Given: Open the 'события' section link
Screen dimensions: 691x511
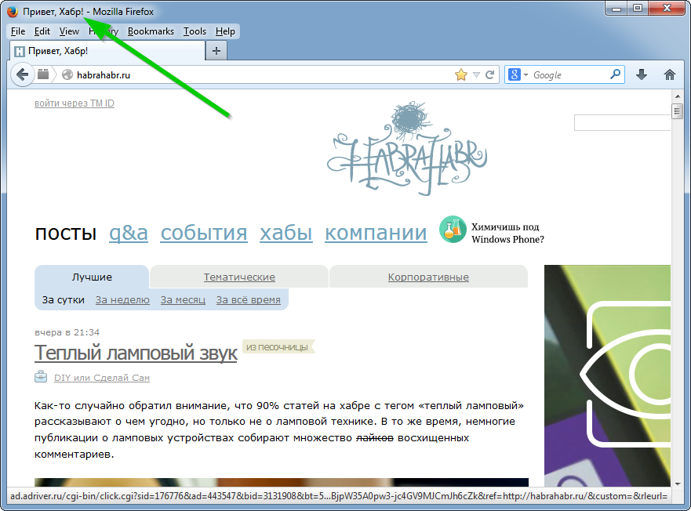Looking at the screenshot, I should (x=204, y=233).
